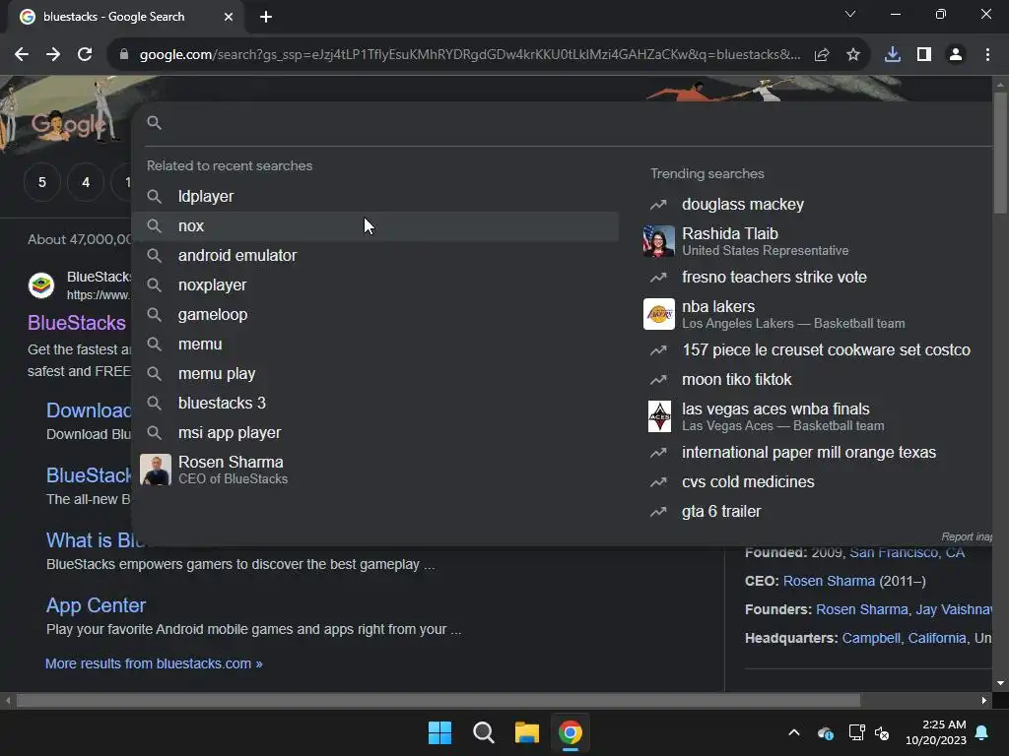Viewport: 1009px width, 756px height.
Task: Click the doodle circle numbered 4
Action: 86,182
